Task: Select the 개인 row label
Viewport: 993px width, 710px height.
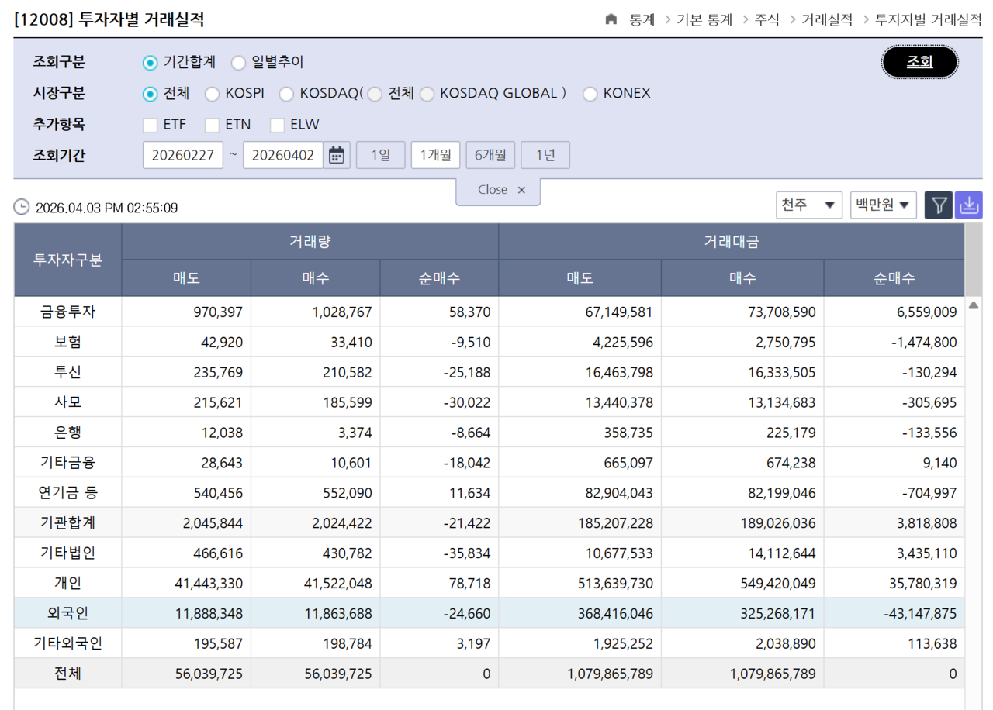Action: [67, 583]
